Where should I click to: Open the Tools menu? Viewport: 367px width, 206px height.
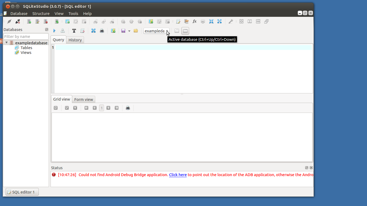(x=73, y=14)
